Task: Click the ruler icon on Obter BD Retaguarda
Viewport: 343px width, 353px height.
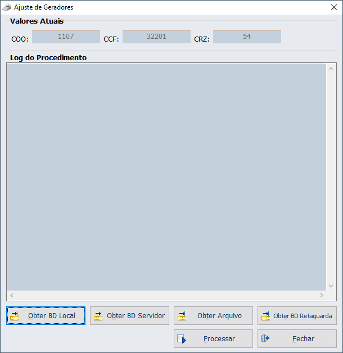Action: 265,316
